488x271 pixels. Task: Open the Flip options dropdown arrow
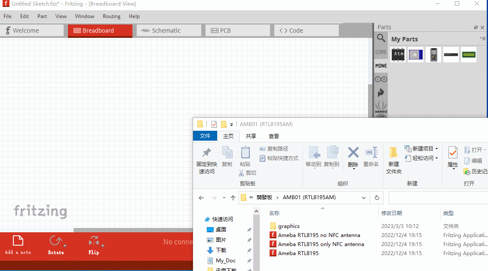103,246
